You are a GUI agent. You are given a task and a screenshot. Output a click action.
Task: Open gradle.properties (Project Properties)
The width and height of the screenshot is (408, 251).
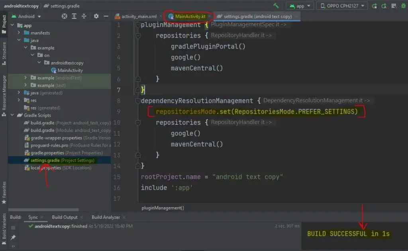point(63,153)
